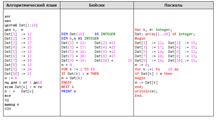Click the 'Dat[7] := 10' line in the algorithmic column
Viewport: 219px width, 122px height.
(x=18, y=60)
